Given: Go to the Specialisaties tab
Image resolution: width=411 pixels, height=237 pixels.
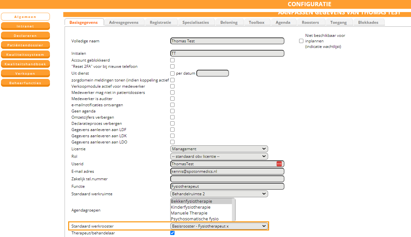Looking at the screenshot, I should (x=195, y=22).
